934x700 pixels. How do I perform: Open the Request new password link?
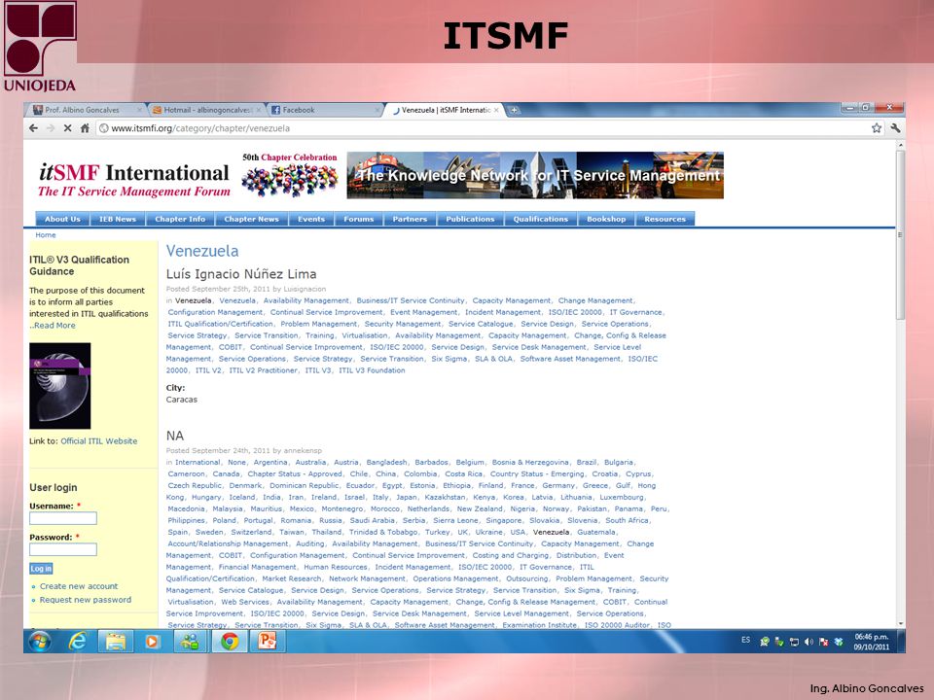[x=86, y=600]
